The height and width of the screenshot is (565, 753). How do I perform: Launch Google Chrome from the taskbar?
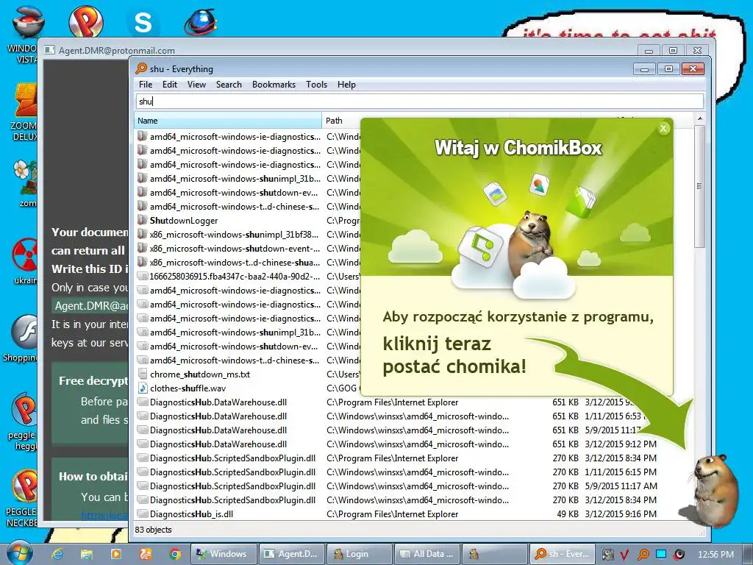click(175, 554)
